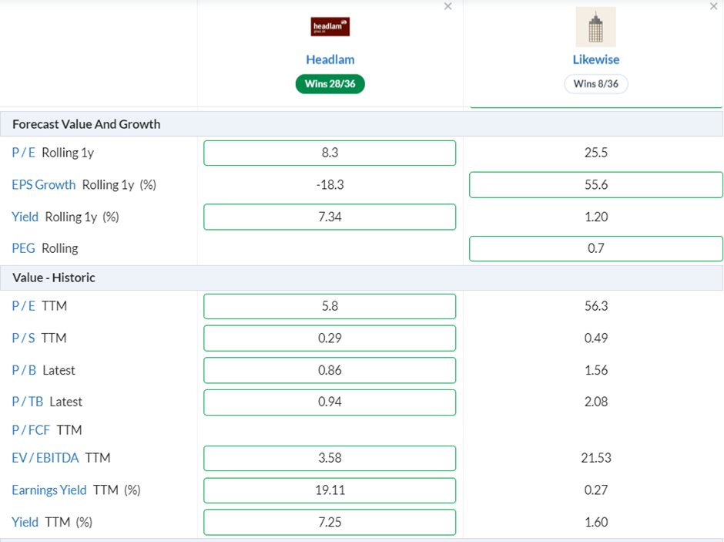This screenshot has width=724, height=542.
Task: Select Likewise's P/TB value 2.08
Action: click(595, 402)
